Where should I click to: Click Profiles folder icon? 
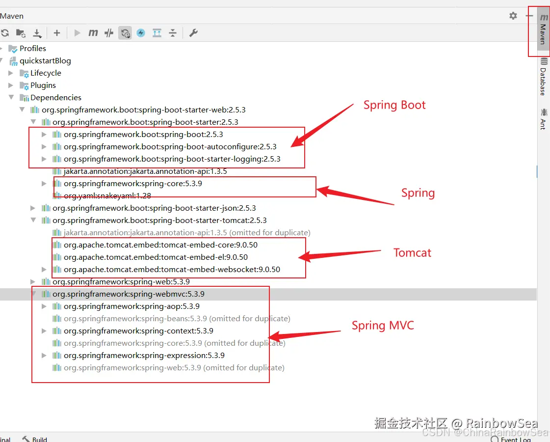click(13, 49)
